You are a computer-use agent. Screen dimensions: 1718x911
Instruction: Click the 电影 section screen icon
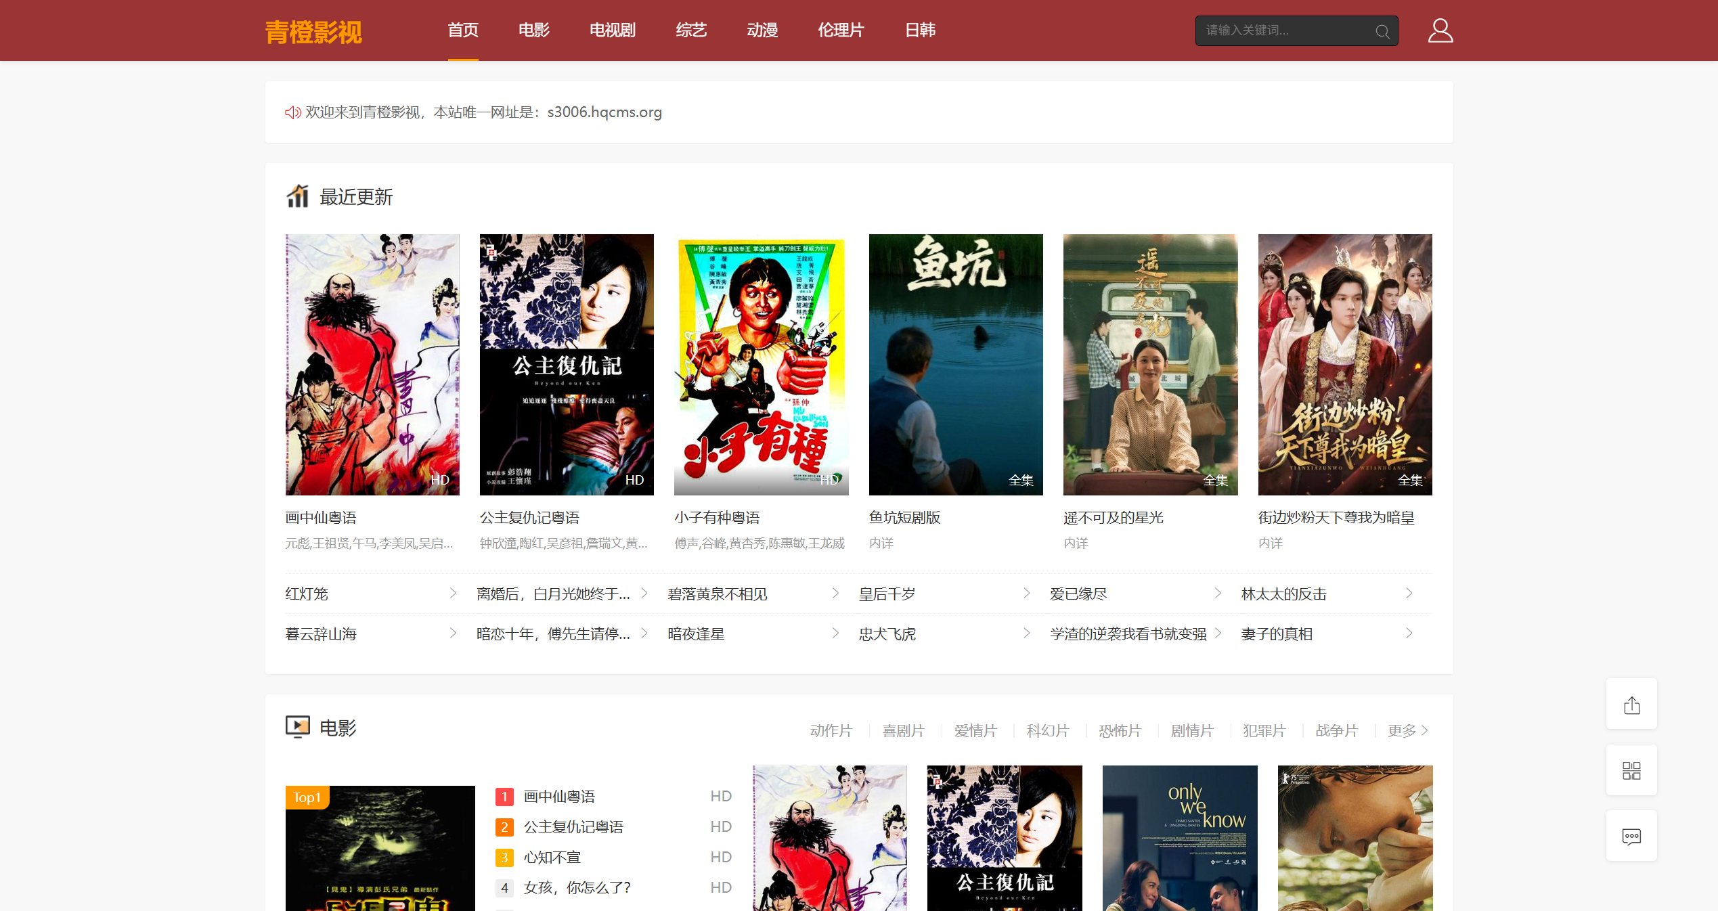coord(297,727)
